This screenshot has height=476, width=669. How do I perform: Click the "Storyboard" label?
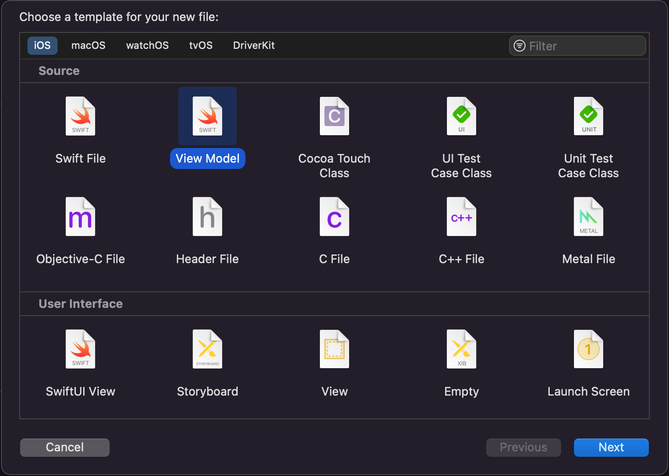207,391
